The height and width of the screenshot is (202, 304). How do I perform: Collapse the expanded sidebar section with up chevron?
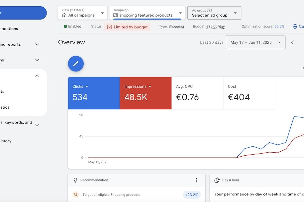click(x=37, y=76)
